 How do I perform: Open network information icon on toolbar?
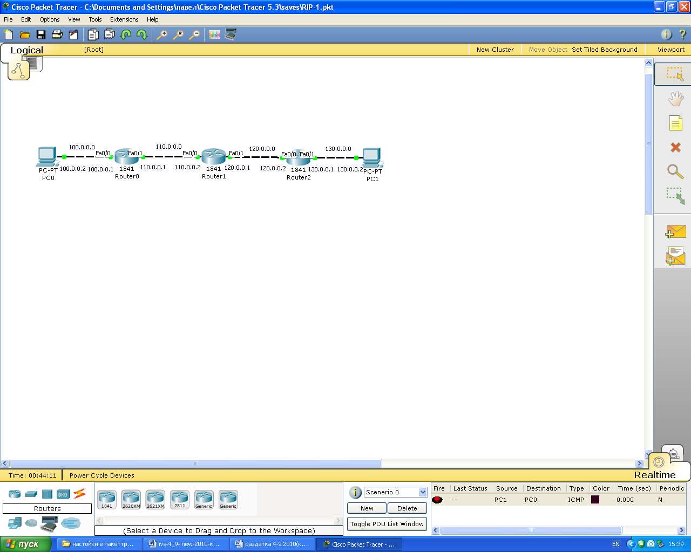click(667, 34)
